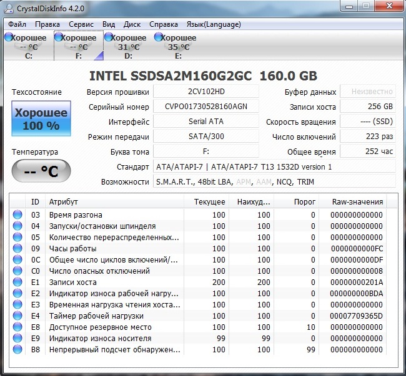Click the Порог column header
The width and height of the screenshot is (406, 376).
coord(297,202)
